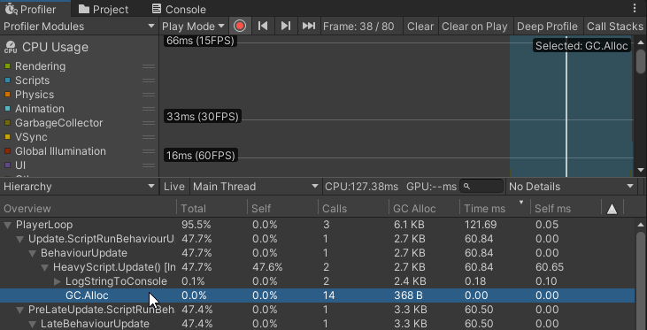This screenshot has height=330, width=647.
Task: Grab the UI reorder handle
Action: [149, 165]
